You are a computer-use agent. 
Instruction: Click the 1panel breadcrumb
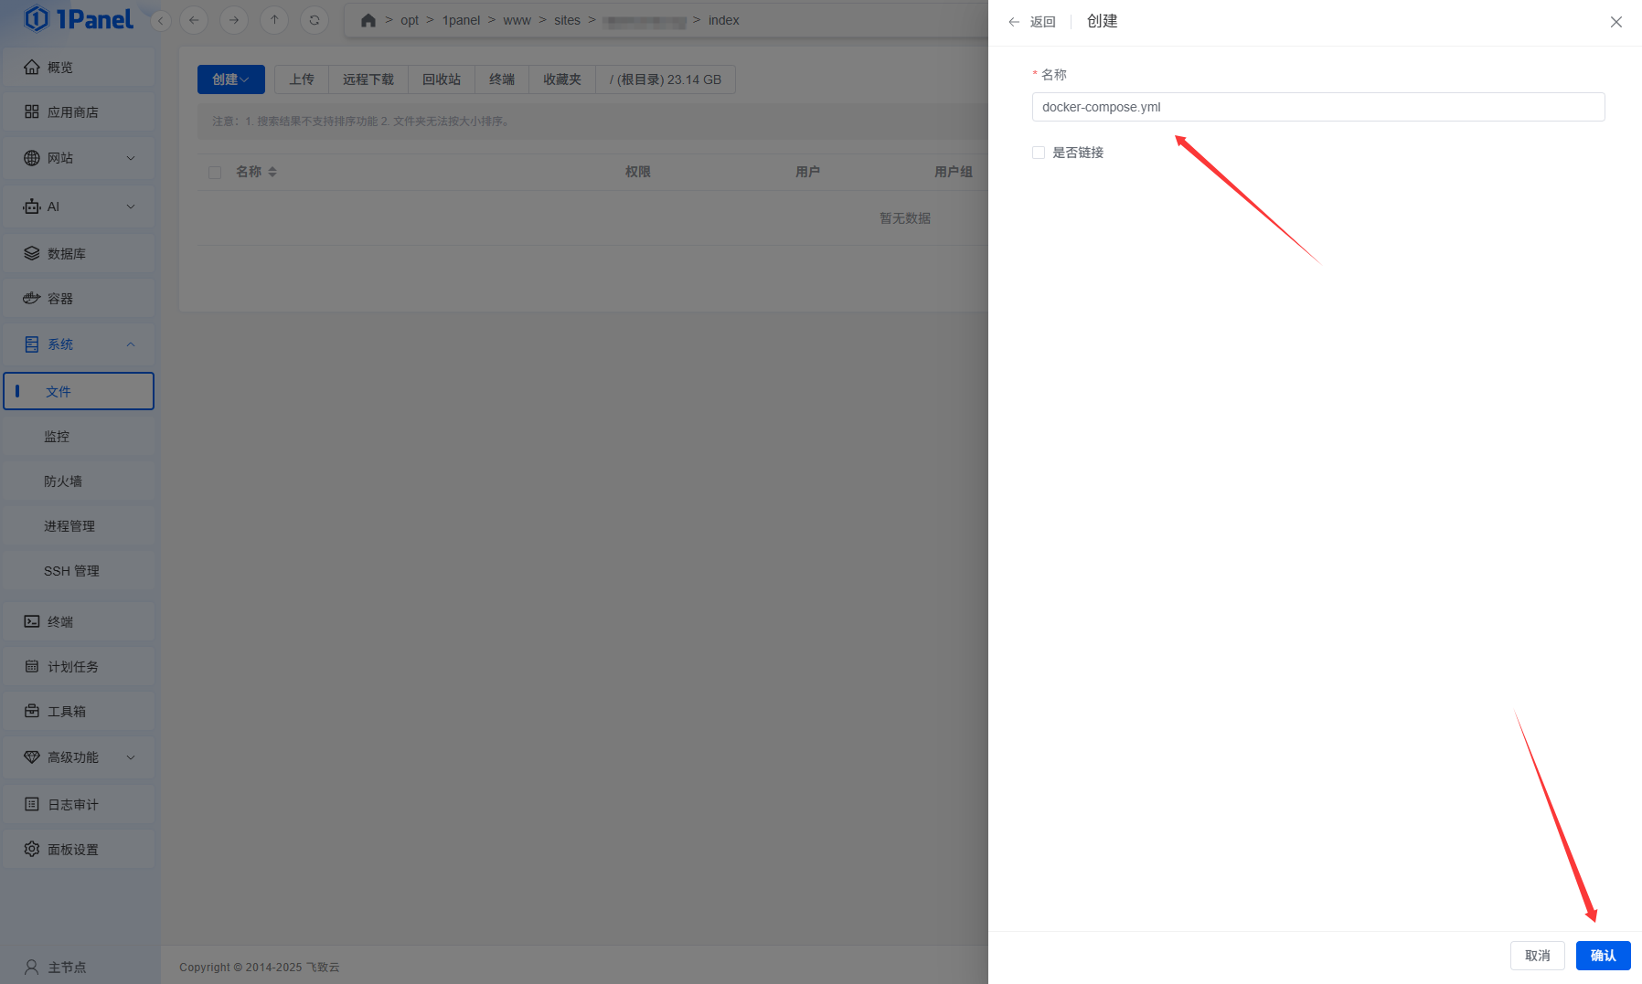[461, 20]
